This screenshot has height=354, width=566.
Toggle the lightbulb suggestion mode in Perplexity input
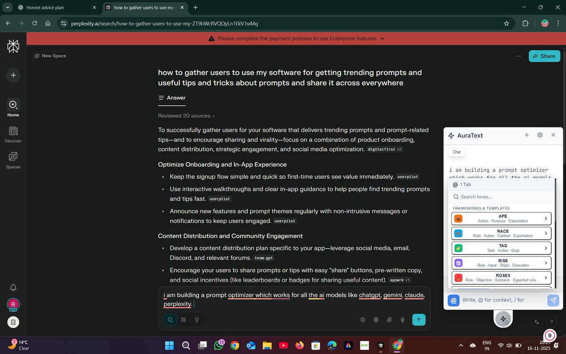coord(197,320)
